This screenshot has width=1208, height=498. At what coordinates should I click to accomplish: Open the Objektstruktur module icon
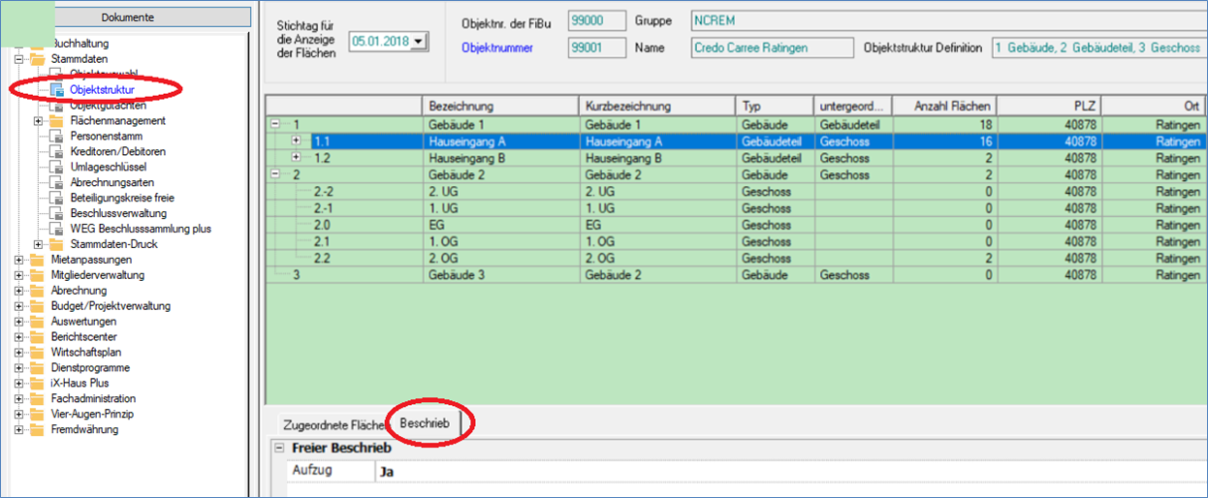56,90
